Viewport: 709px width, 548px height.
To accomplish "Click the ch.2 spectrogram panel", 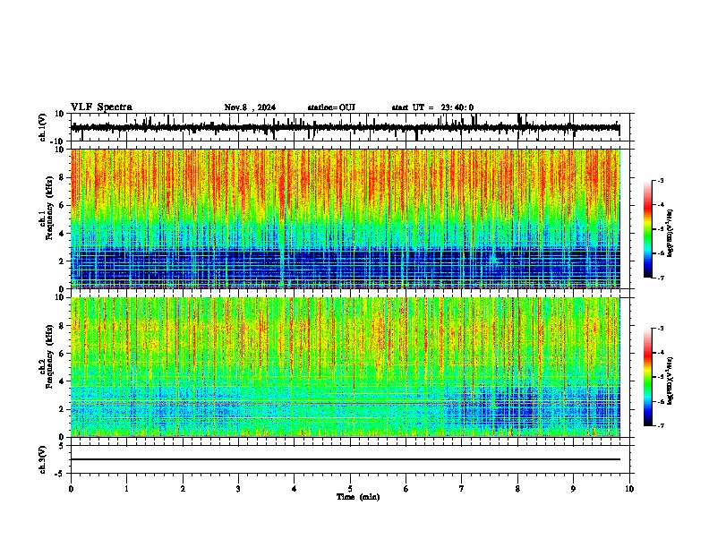I will pos(345,367).
